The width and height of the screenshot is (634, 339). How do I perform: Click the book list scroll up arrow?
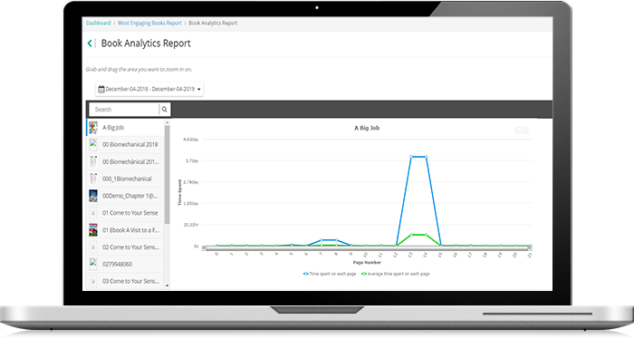click(167, 122)
